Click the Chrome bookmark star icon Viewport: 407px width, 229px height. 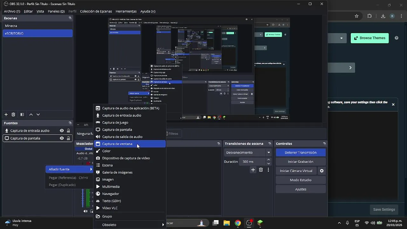point(357,16)
